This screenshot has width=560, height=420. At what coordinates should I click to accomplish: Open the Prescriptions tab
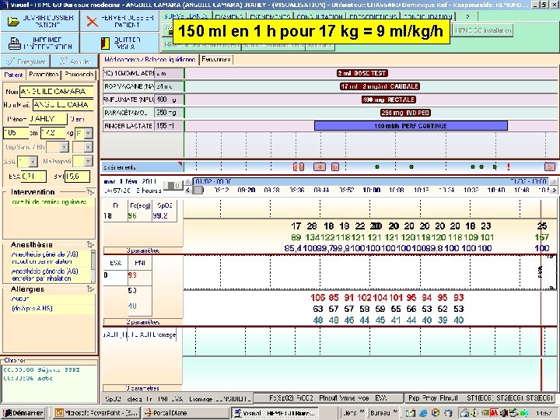[373, 16]
